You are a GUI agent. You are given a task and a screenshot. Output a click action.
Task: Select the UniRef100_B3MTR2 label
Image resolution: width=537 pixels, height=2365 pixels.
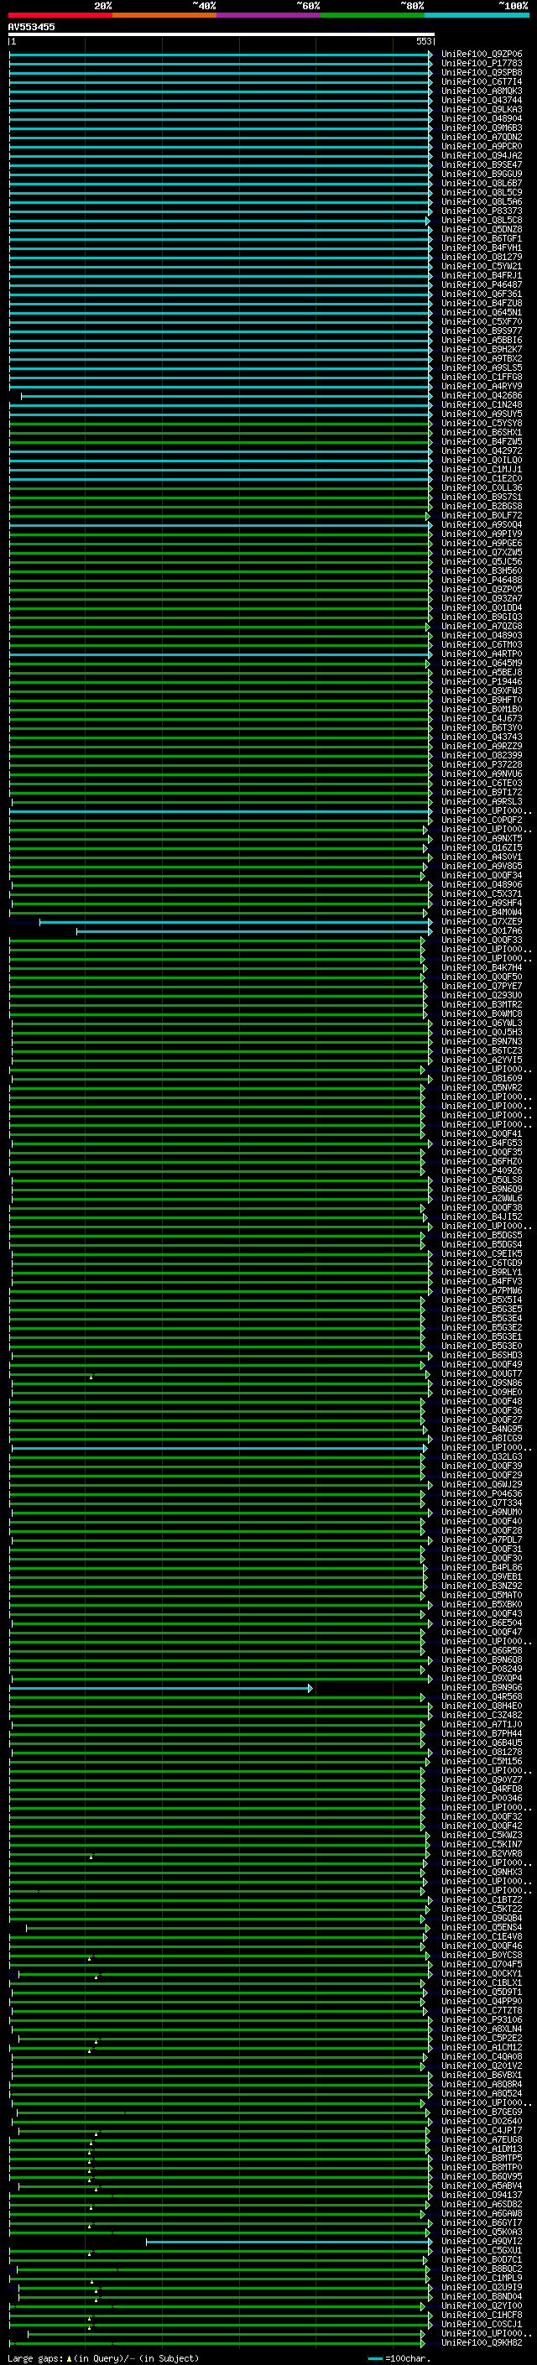coord(482,1004)
